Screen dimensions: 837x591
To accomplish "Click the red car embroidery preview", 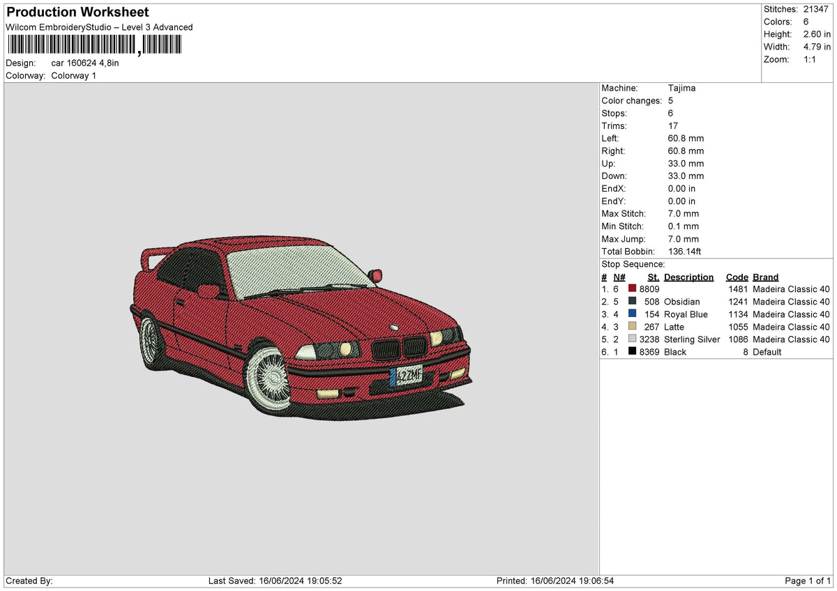I will [301, 328].
